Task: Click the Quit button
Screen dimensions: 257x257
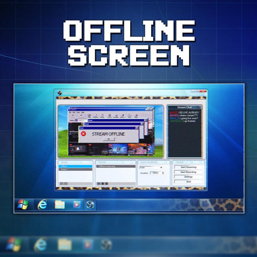Action: coord(188,182)
